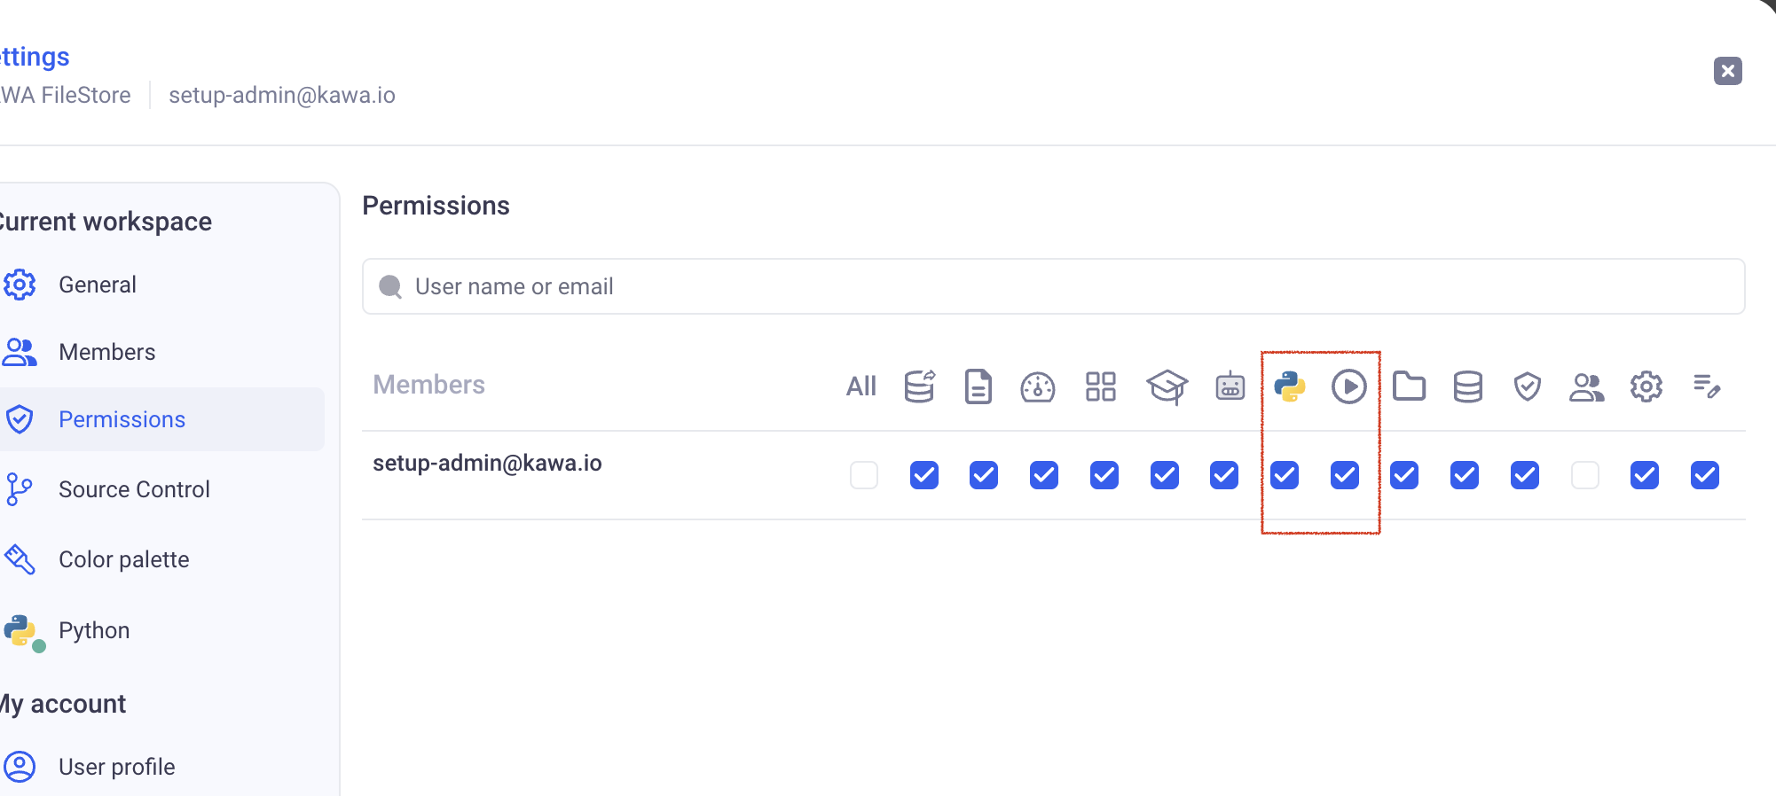Click the folder permission column icon
This screenshot has height=796, width=1776.
click(x=1409, y=386)
